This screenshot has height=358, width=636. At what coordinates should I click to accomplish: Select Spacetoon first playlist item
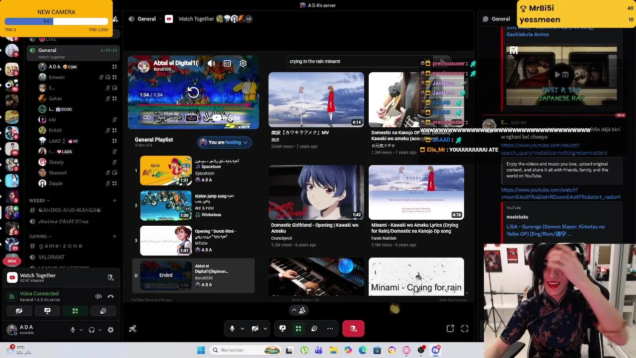[x=193, y=171]
